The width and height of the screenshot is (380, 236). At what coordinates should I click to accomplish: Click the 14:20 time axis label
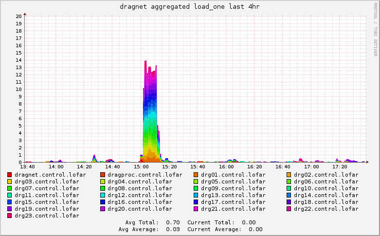(84, 167)
